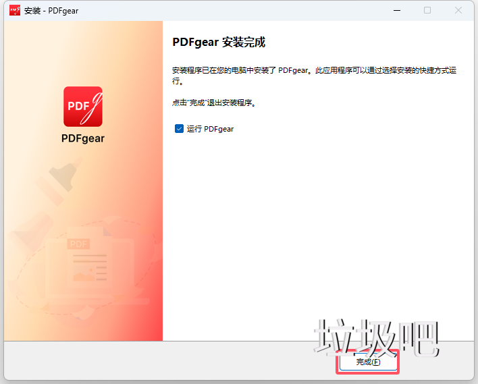This screenshot has height=384, width=478.
Task: Minimize the installer window
Action: tap(396, 10)
